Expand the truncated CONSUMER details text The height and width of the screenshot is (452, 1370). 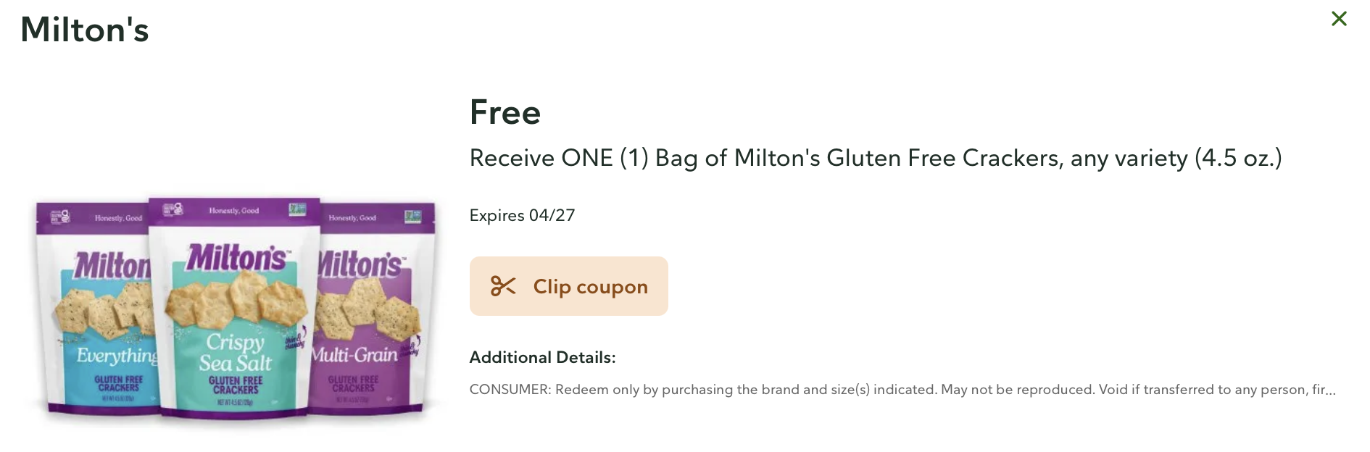pos(902,390)
